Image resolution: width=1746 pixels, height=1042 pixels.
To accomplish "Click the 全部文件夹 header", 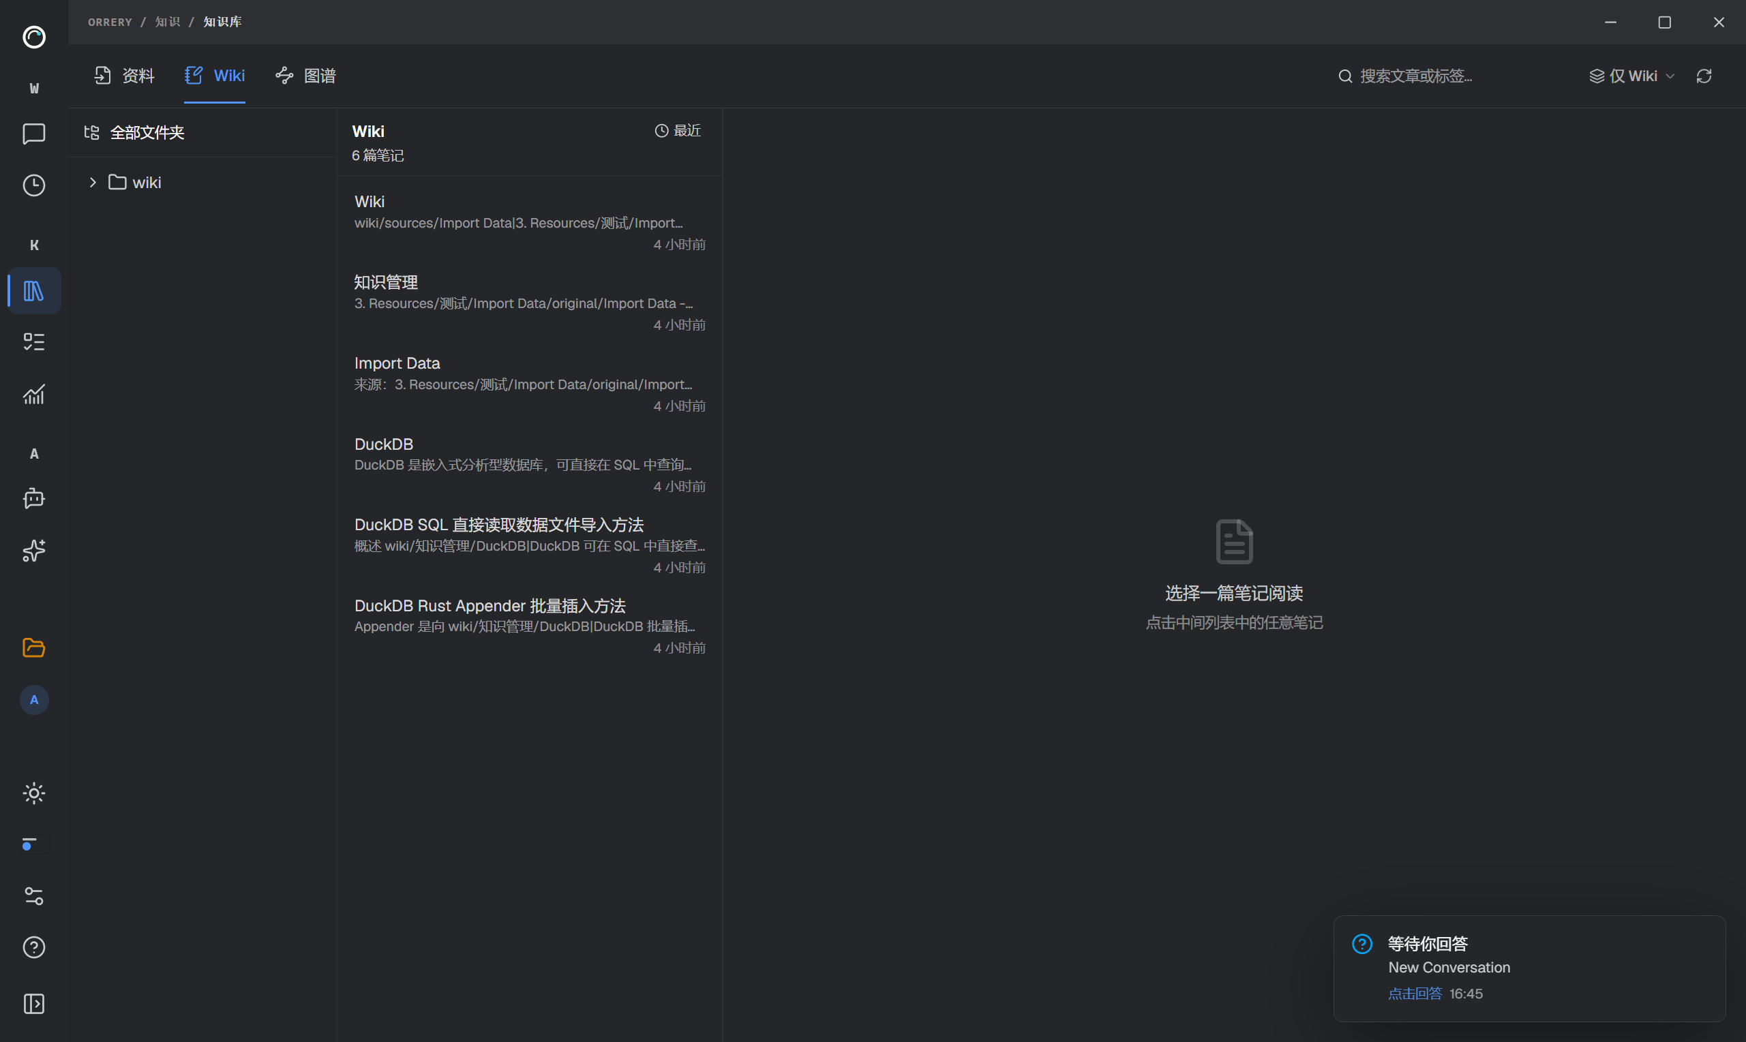I will pos(134,133).
